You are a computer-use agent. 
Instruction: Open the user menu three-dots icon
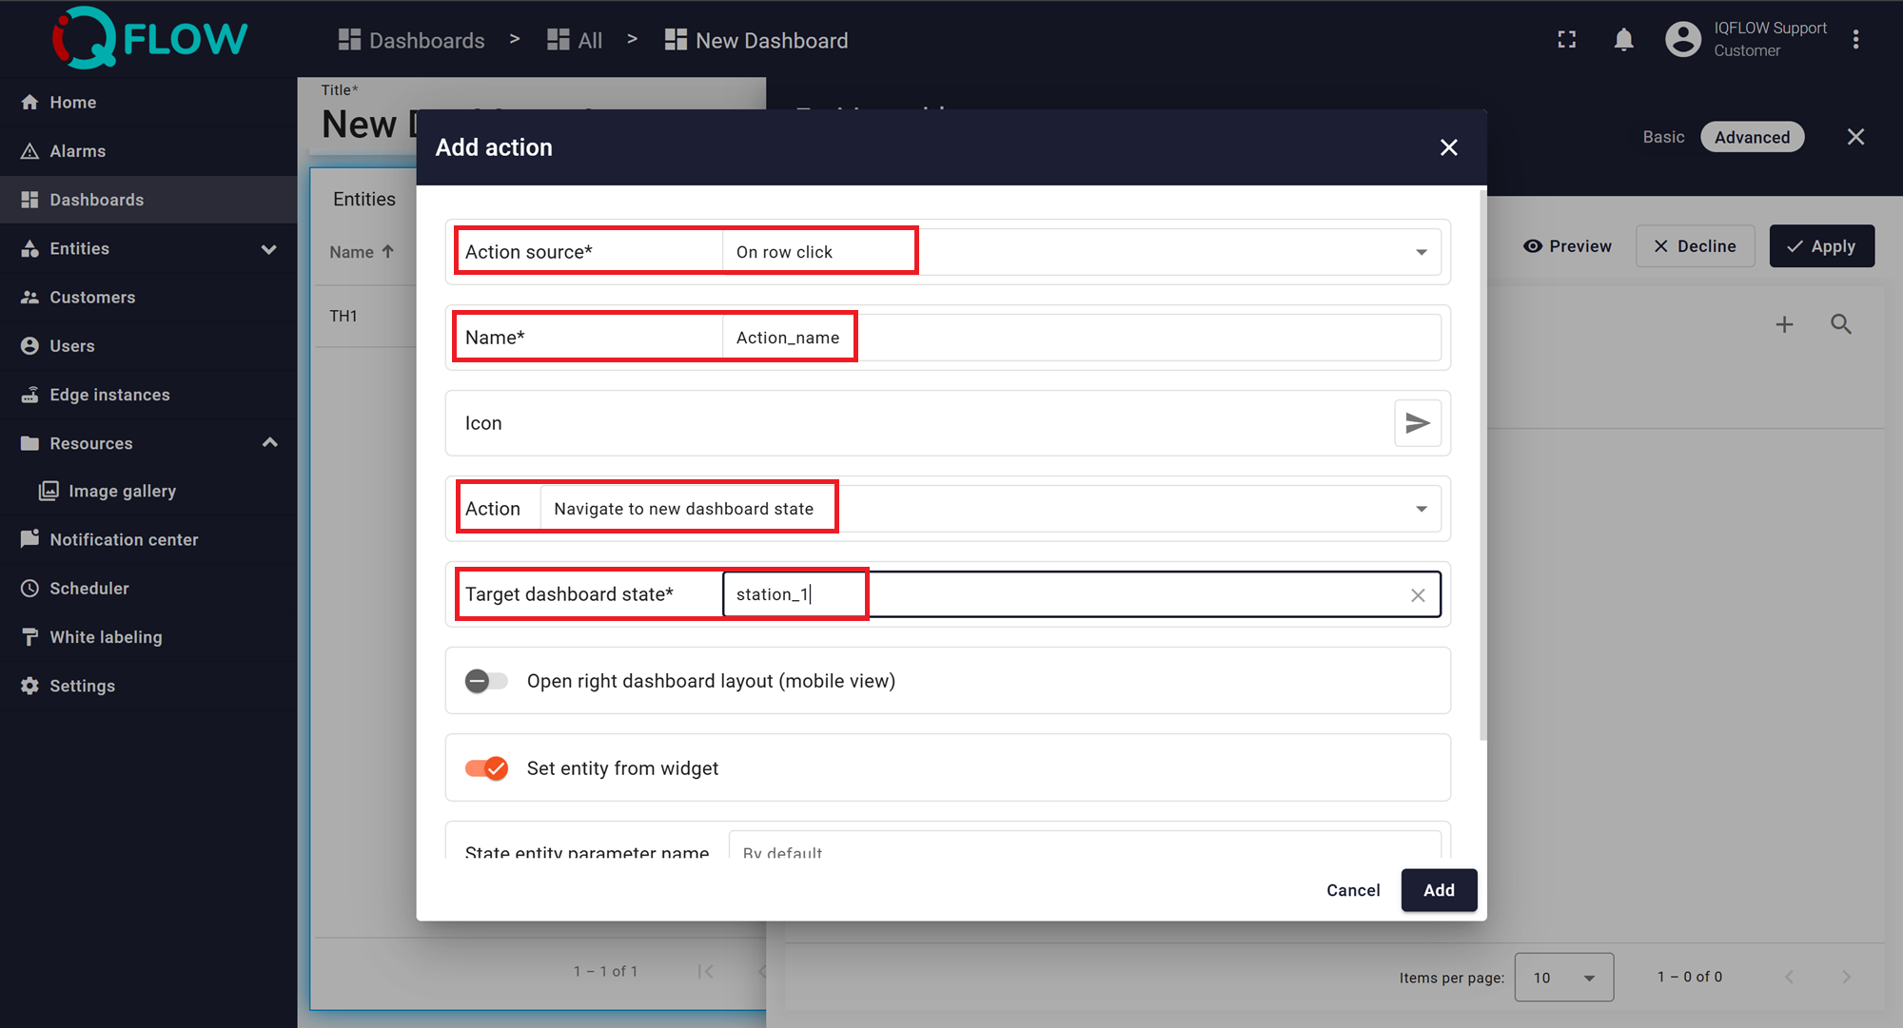[x=1855, y=40]
